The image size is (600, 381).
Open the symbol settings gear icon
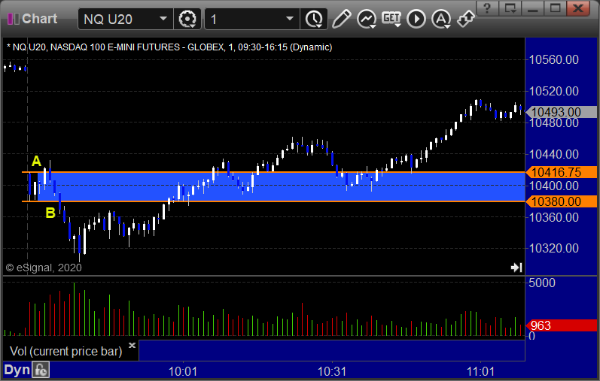coord(187,19)
